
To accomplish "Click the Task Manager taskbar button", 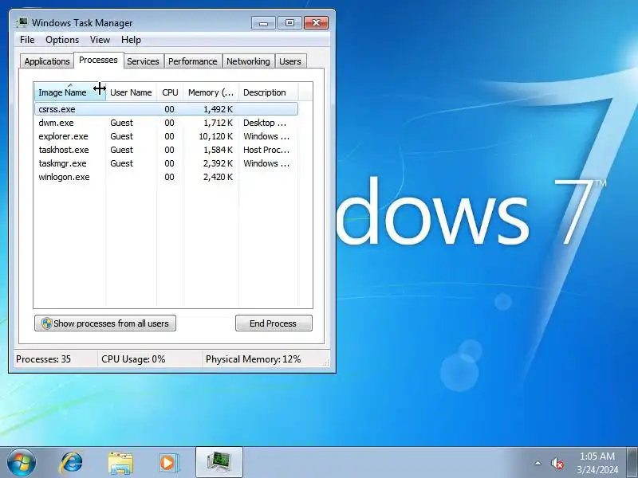I will pyautogui.click(x=219, y=463).
